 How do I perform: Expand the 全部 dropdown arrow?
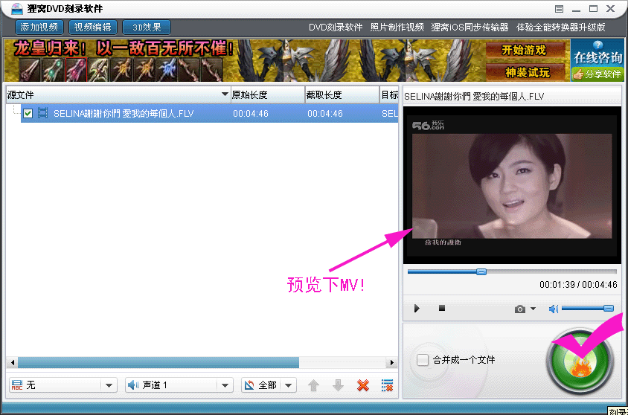click(289, 385)
